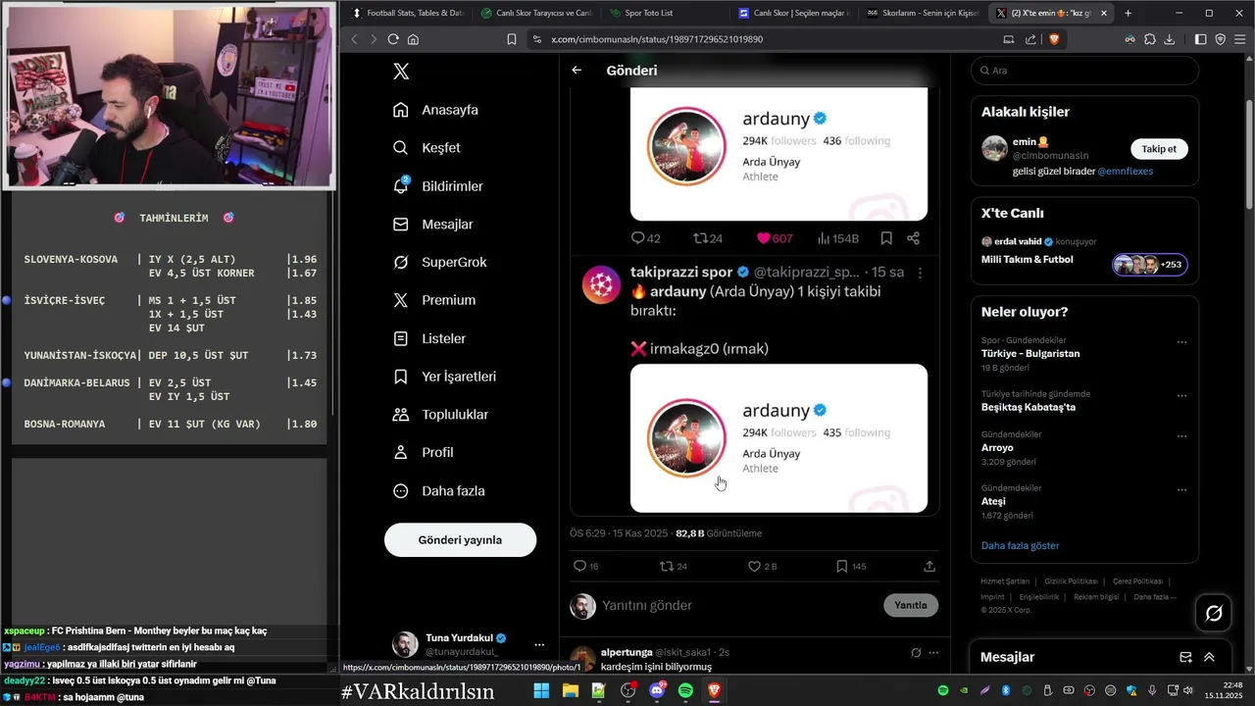1255x706 pixels.
Task: Open alpertunga reply options menu
Action: point(933,652)
